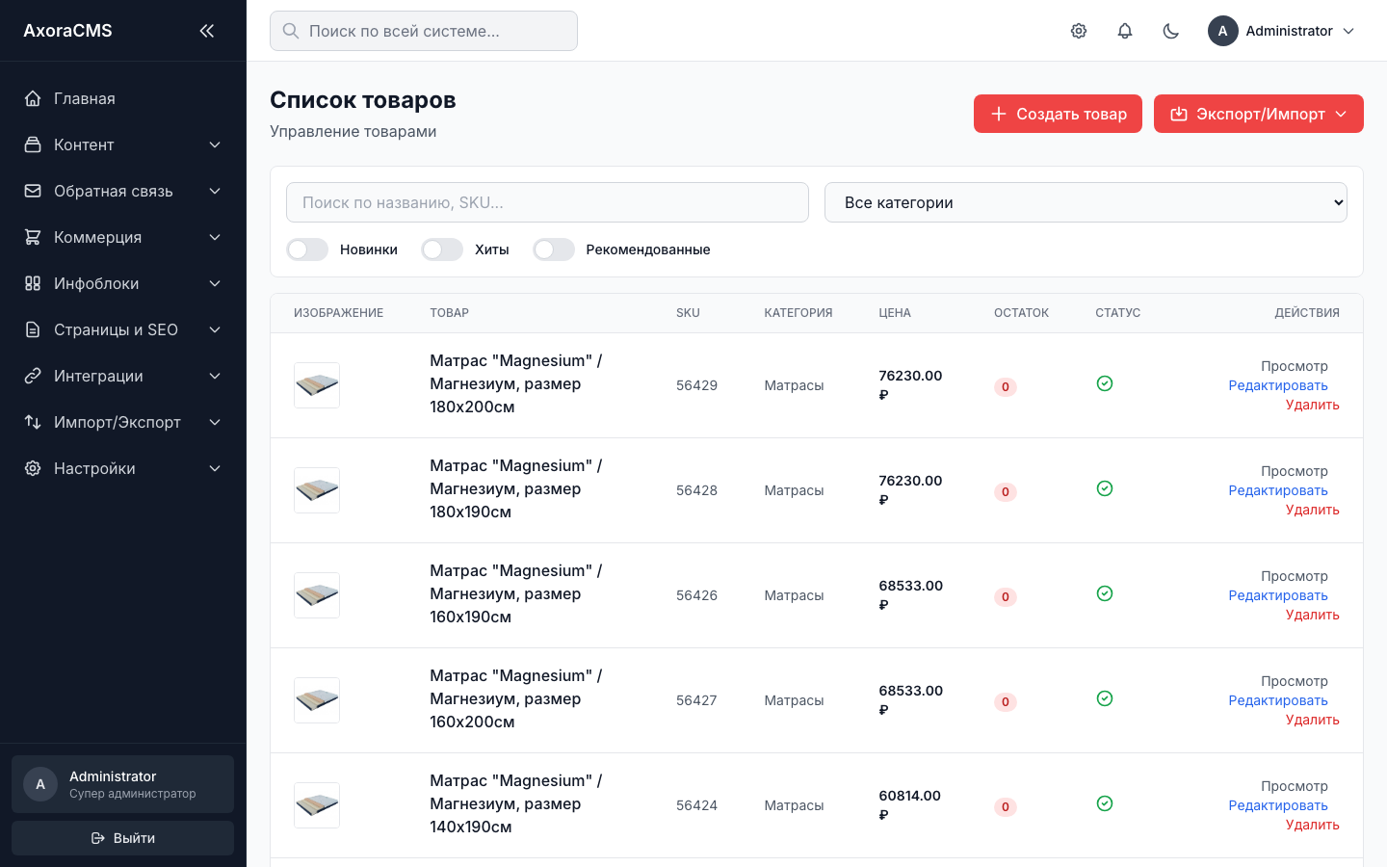The width and height of the screenshot is (1387, 867).
Task: Click Редактировать for SKU 56428
Action: point(1278,490)
